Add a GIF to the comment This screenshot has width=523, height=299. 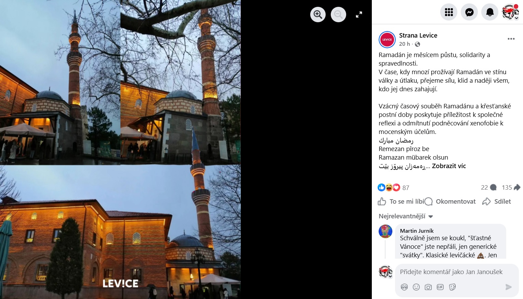click(440, 287)
